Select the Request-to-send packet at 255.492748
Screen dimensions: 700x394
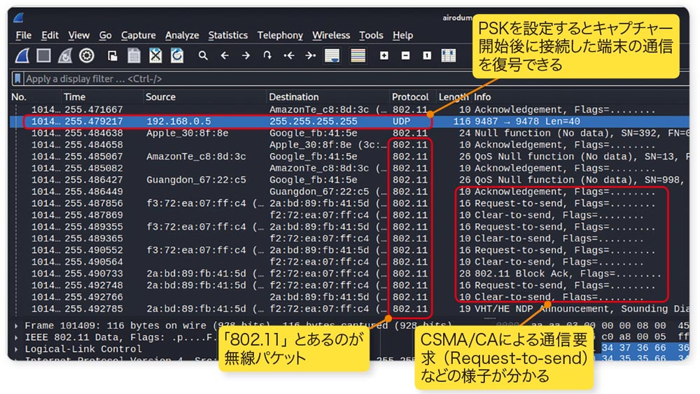(349, 285)
